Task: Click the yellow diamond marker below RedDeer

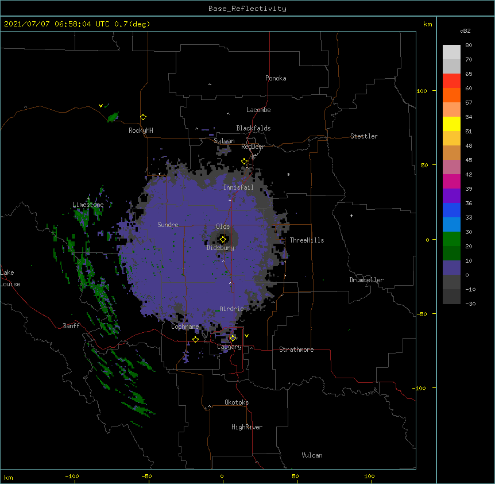Action: 245,162
